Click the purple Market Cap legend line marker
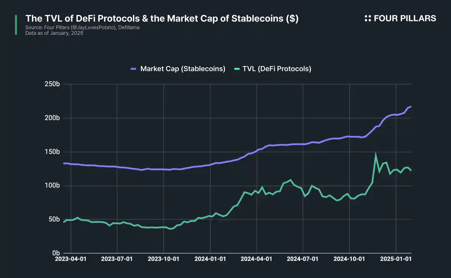451x278 pixels. pyautogui.click(x=134, y=69)
